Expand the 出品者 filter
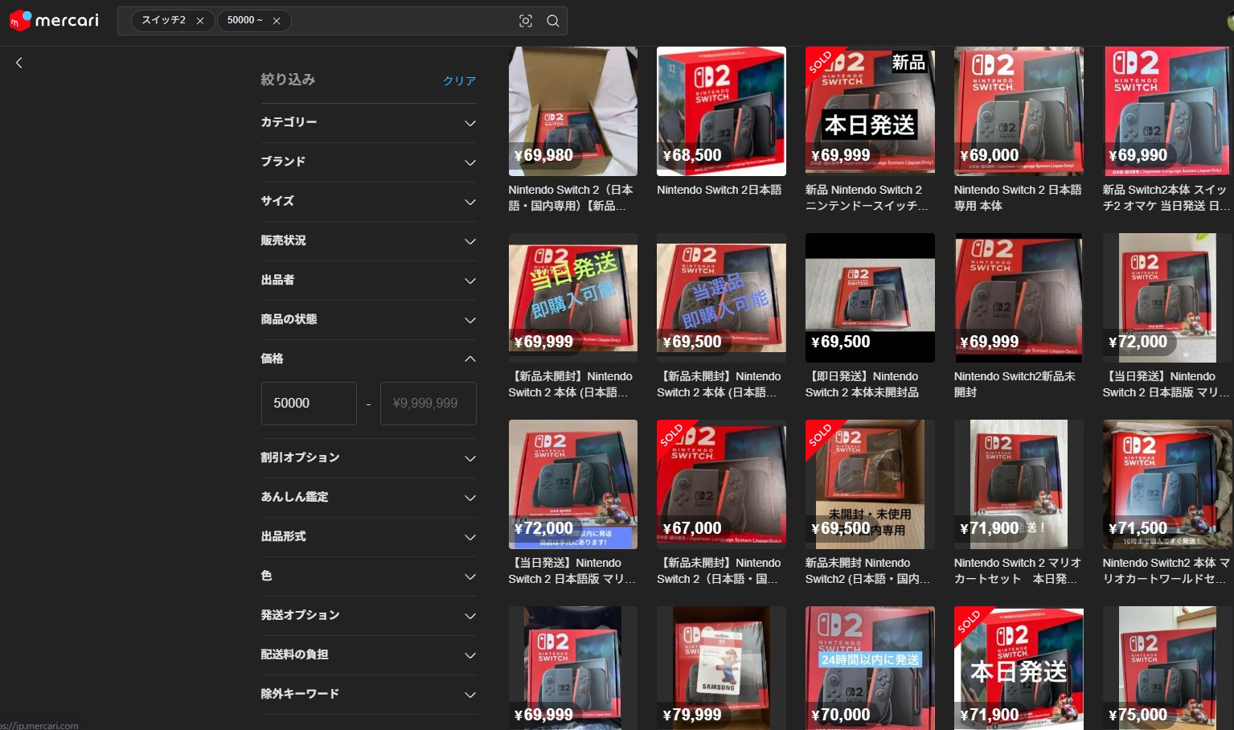The height and width of the screenshot is (730, 1234). pyautogui.click(x=368, y=281)
